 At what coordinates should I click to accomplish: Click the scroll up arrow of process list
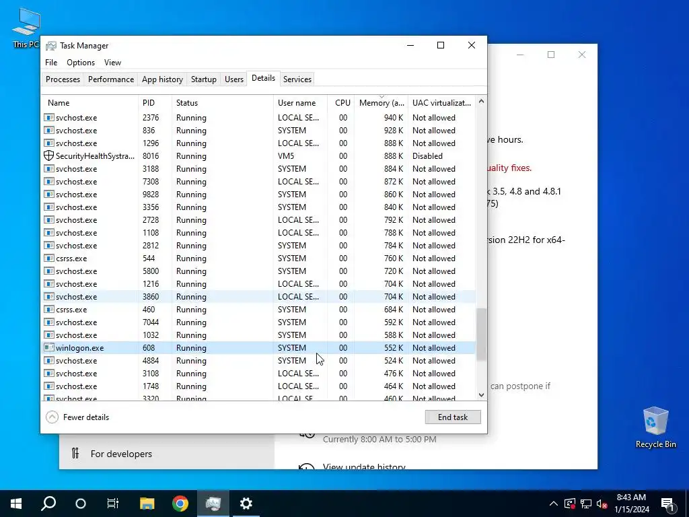(x=481, y=102)
